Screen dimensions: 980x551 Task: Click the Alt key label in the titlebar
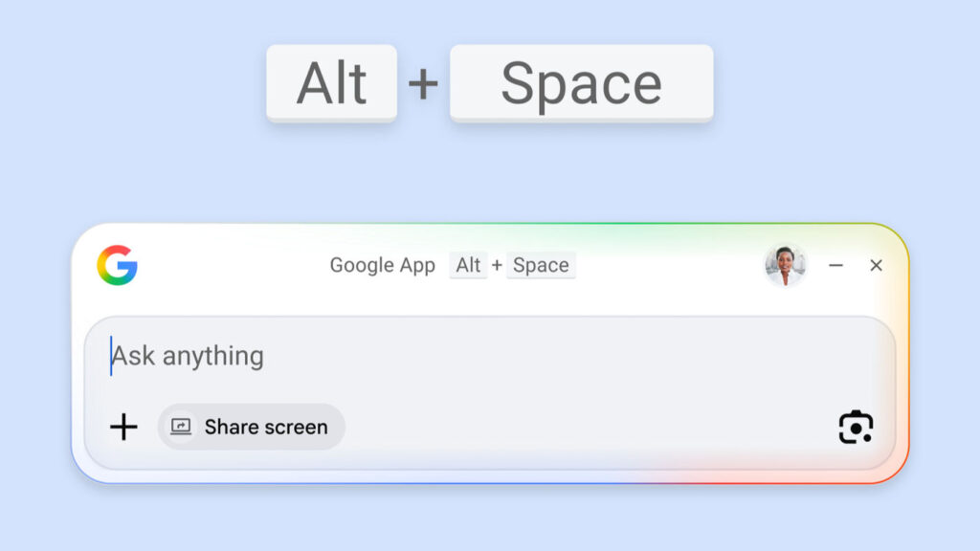tap(469, 265)
